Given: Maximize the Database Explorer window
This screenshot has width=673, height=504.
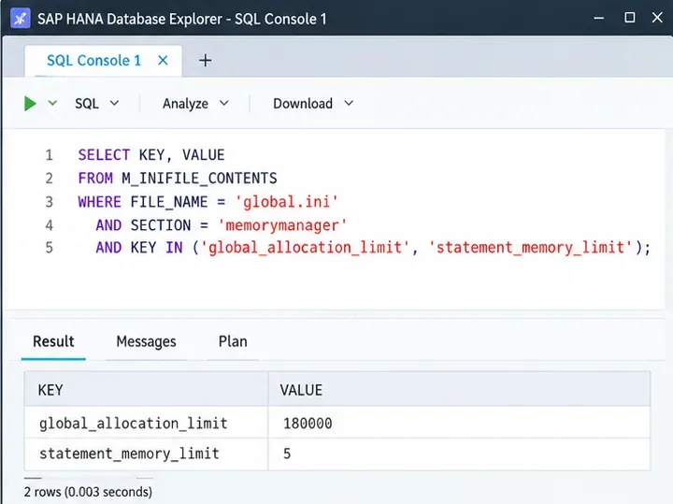Looking at the screenshot, I should tap(630, 18).
